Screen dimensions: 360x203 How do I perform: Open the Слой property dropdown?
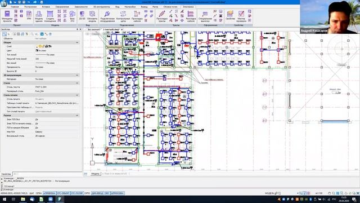[x=57, y=46]
